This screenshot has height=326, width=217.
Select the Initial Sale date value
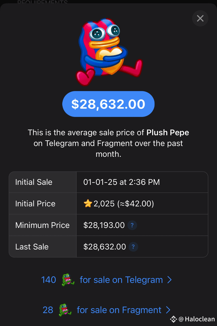(121, 182)
